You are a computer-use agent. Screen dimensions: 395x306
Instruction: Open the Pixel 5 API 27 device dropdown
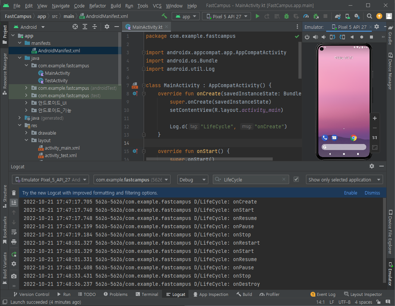tap(227, 16)
